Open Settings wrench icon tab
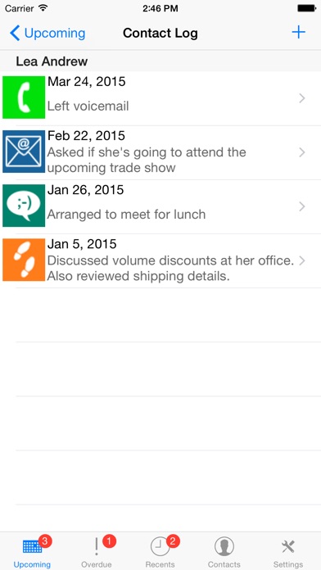Screen dimensions: 321x570 (288, 553)
